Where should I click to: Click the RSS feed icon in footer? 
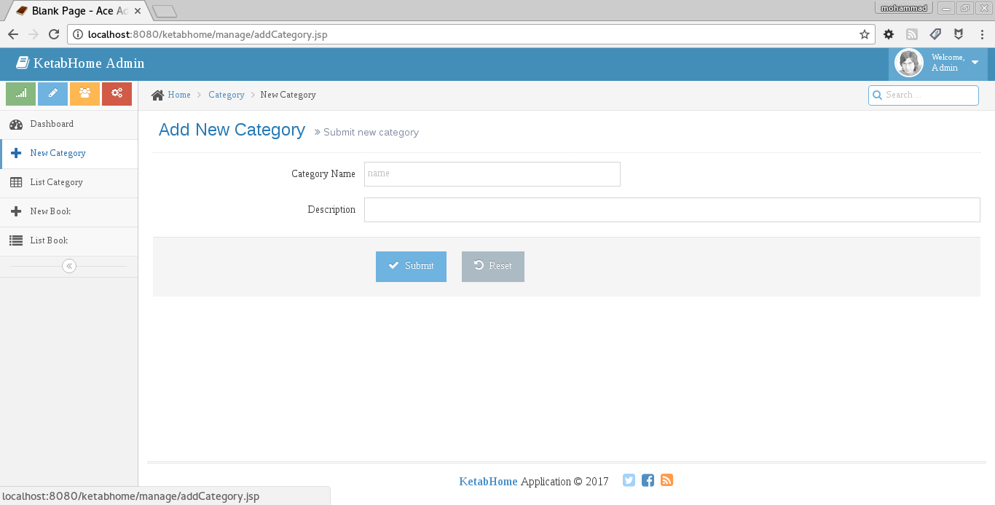pos(666,480)
